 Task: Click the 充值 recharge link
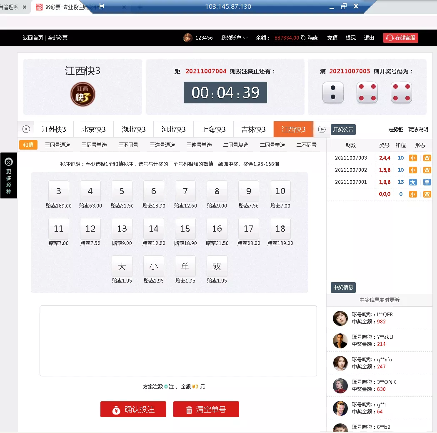[332, 38]
